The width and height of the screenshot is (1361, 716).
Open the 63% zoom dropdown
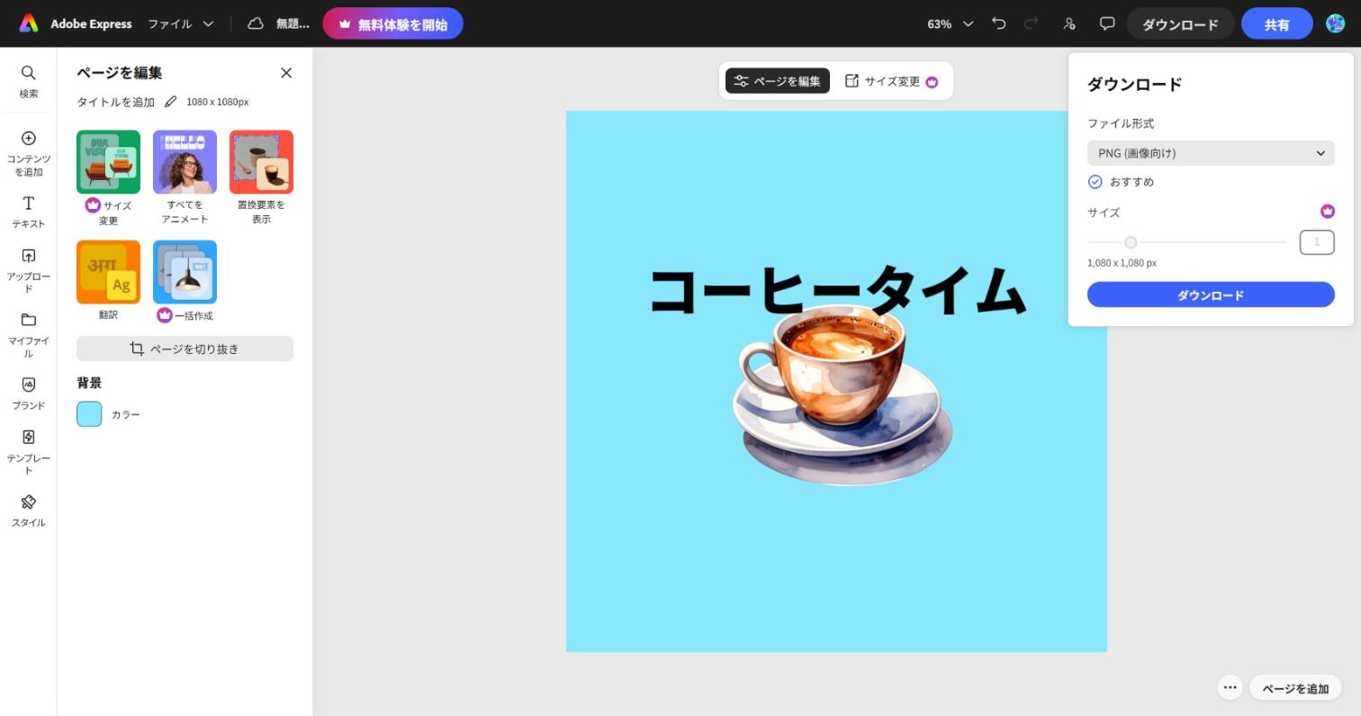[951, 23]
